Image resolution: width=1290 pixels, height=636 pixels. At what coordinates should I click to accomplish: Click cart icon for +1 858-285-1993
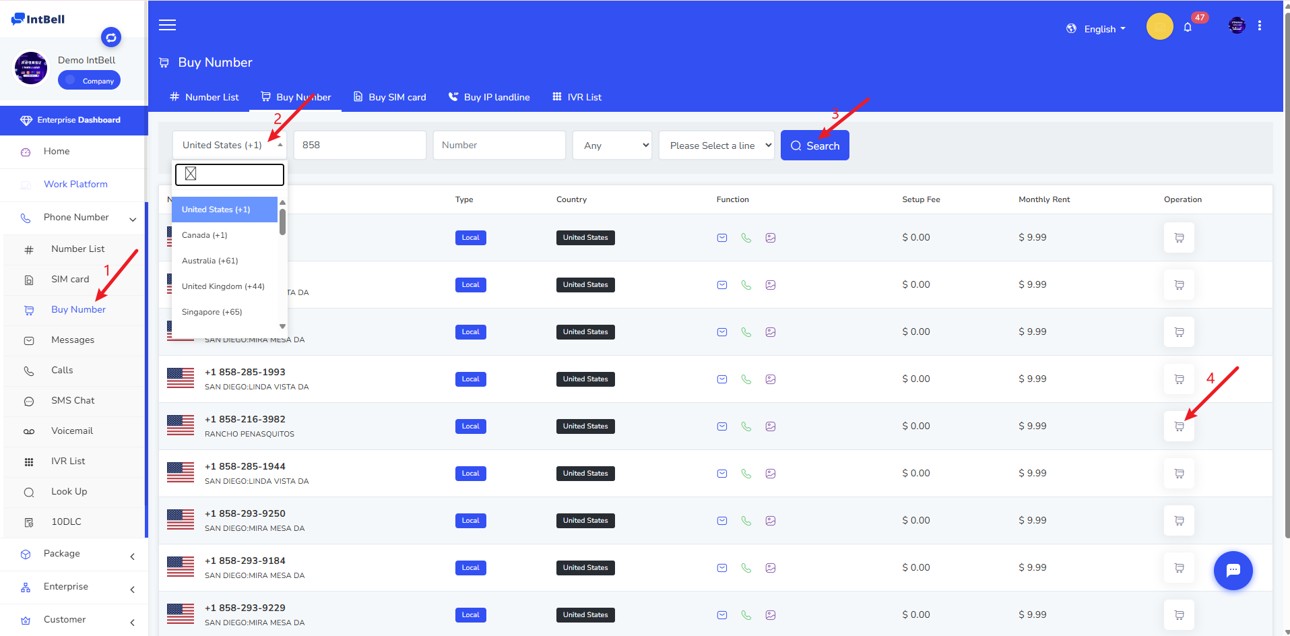click(x=1179, y=379)
